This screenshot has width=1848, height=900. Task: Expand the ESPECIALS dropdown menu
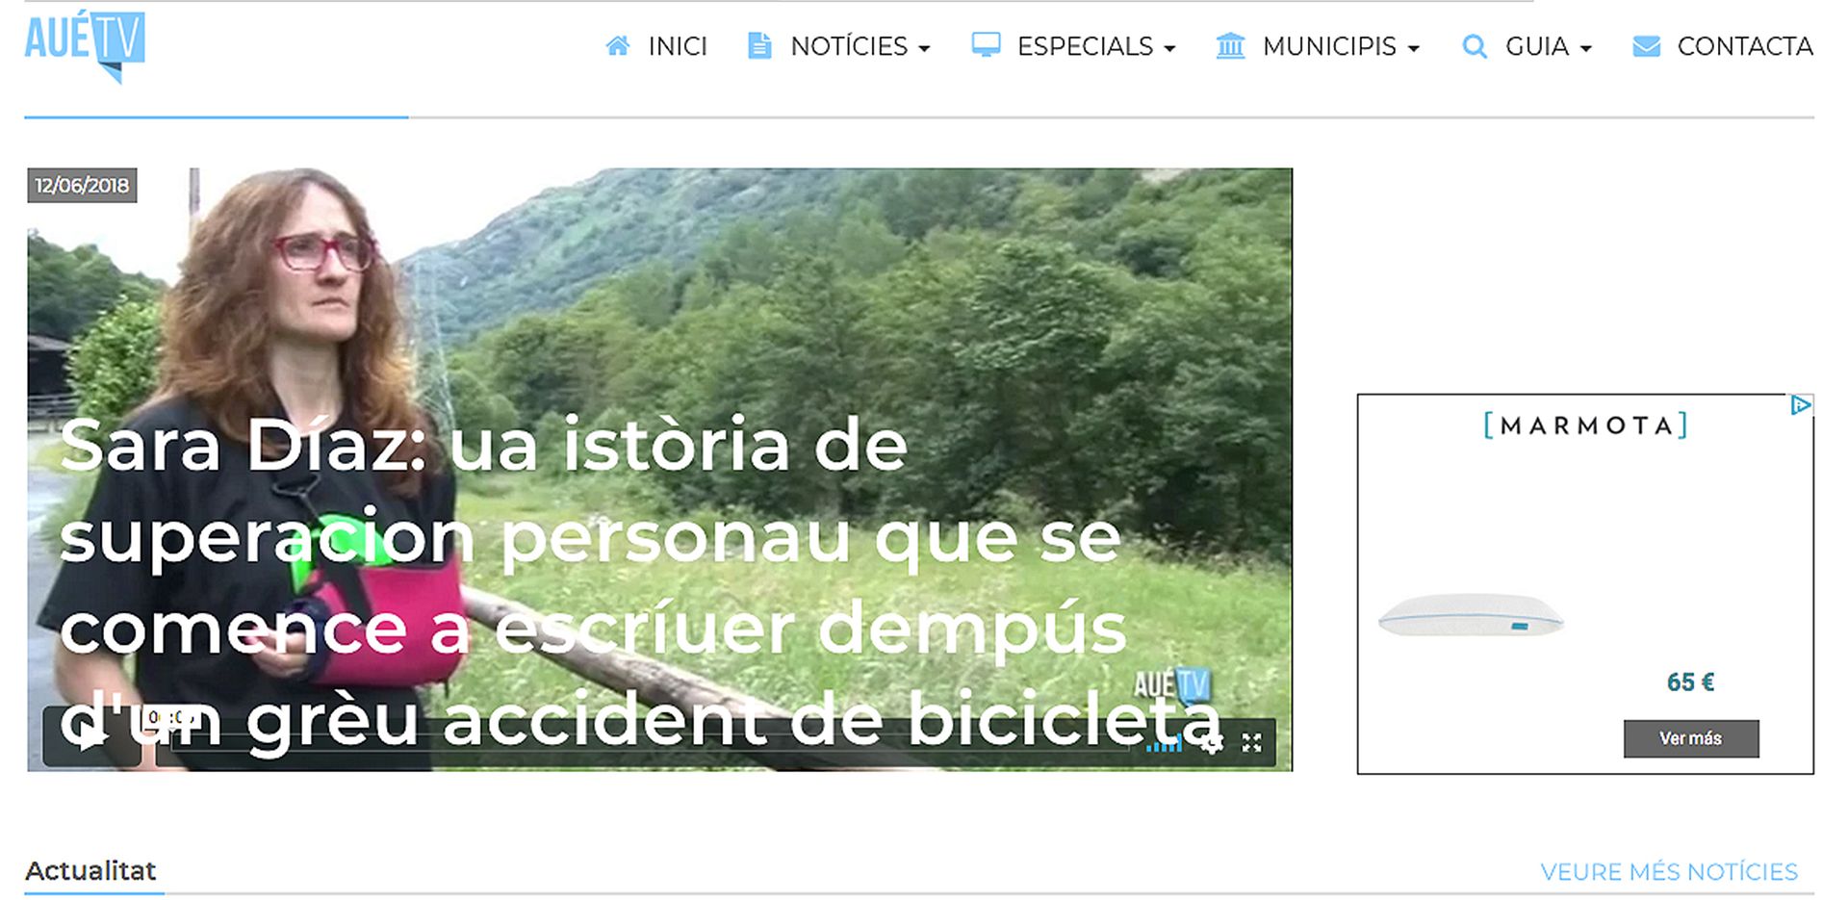[1096, 46]
